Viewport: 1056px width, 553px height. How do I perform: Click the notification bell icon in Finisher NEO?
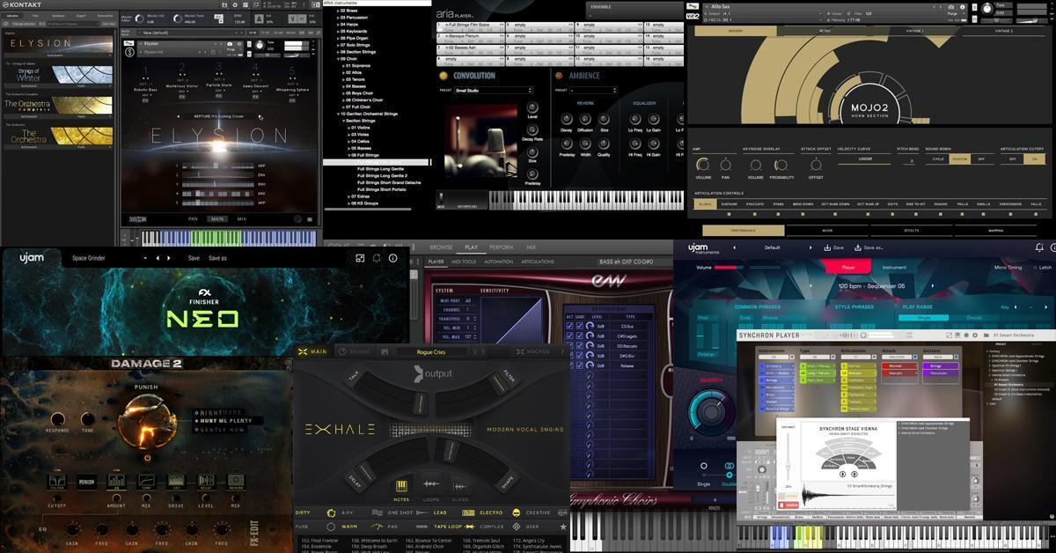[x=377, y=258]
